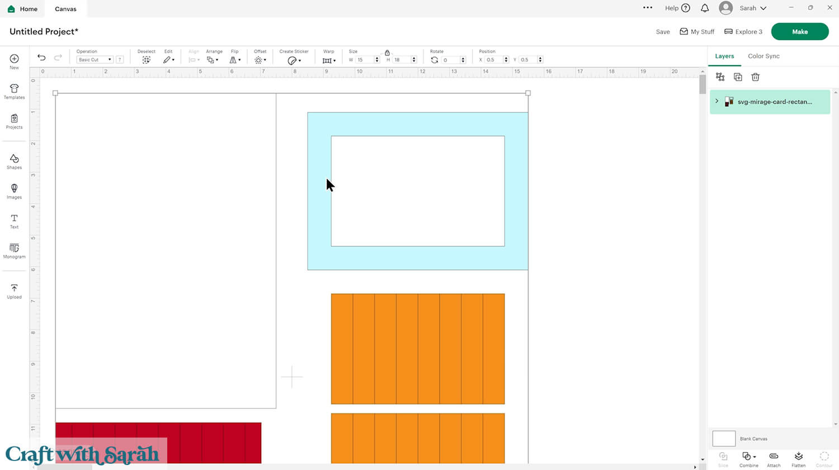Flatten the selected layers
839x470 pixels.
798,458
